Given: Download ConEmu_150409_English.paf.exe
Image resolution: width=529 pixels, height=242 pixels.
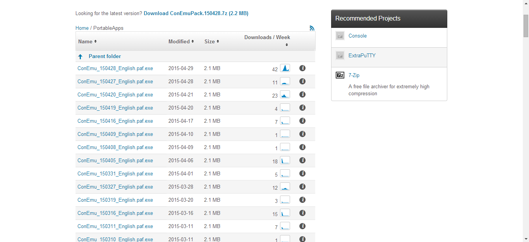Looking at the screenshot, I should (115, 134).
